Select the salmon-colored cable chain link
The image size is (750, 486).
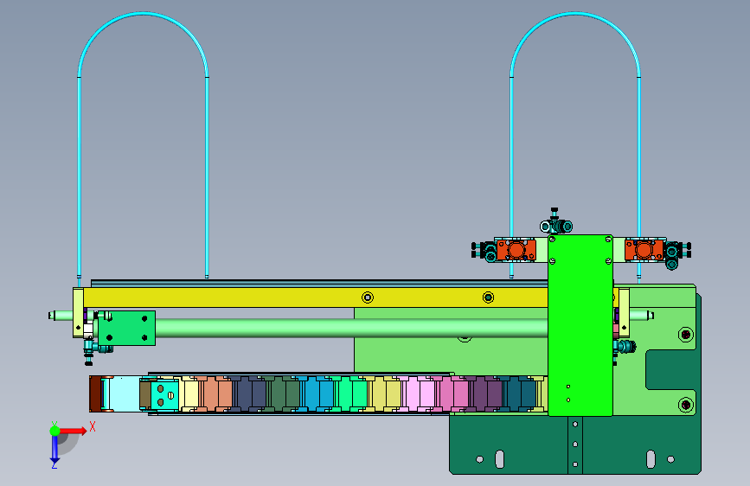(x=215, y=393)
